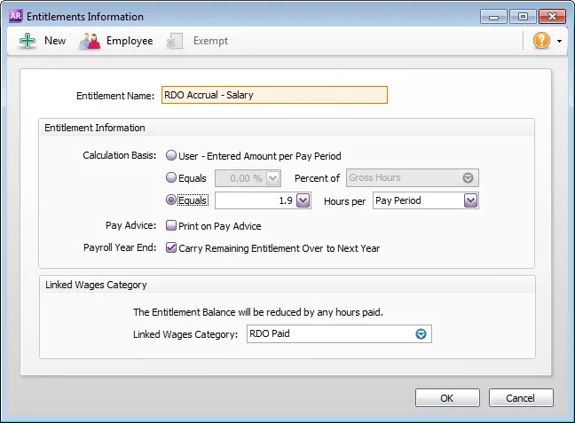Click the New toolbar label
This screenshot has width=575, height=423.
(55, 41)
